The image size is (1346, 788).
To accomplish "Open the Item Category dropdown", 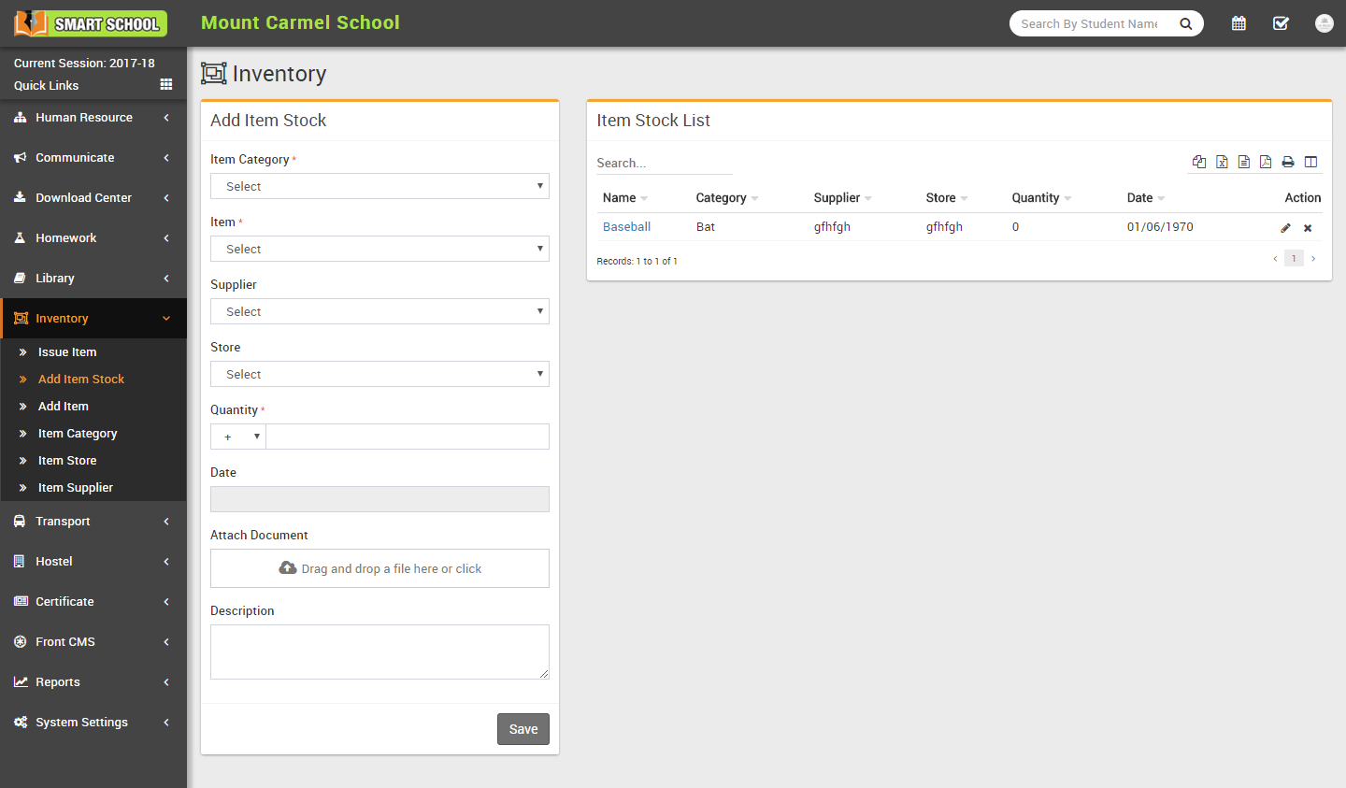I will 379,186.
